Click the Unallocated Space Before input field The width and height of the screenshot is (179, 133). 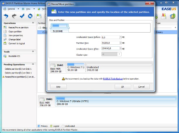(111, 37)
